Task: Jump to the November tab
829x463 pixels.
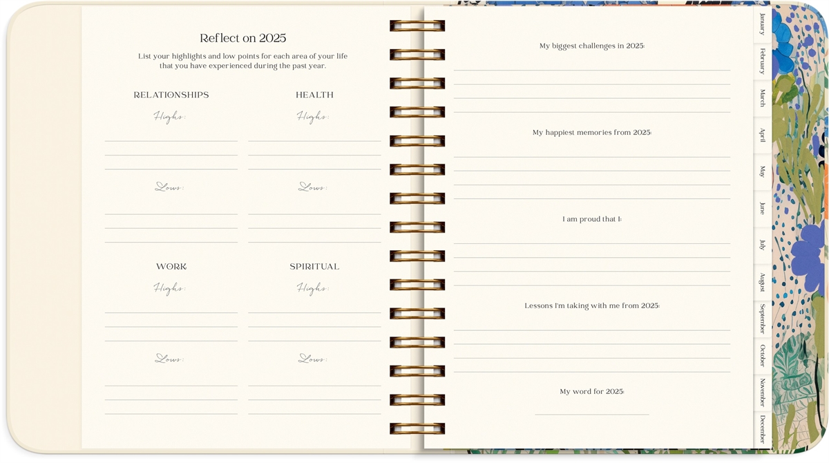Action: [x=762, y=393]
